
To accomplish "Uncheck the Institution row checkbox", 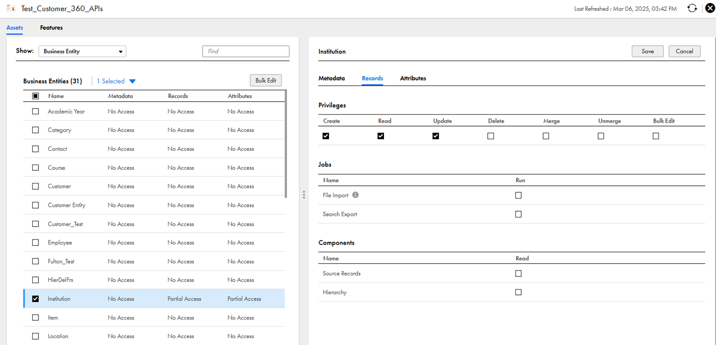I will coord(36,299).
